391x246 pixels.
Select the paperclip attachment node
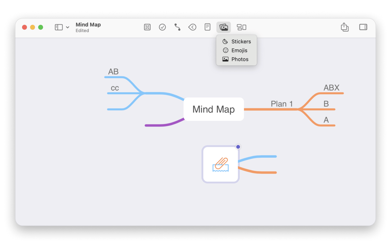tap(221, 164)
